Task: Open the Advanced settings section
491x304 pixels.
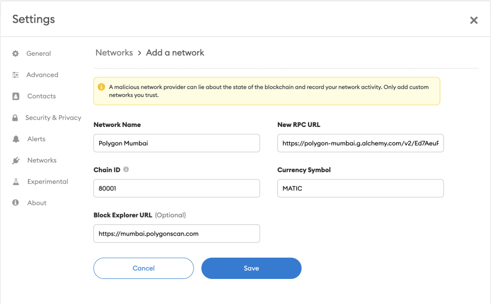Action: [x=42, y=75]
